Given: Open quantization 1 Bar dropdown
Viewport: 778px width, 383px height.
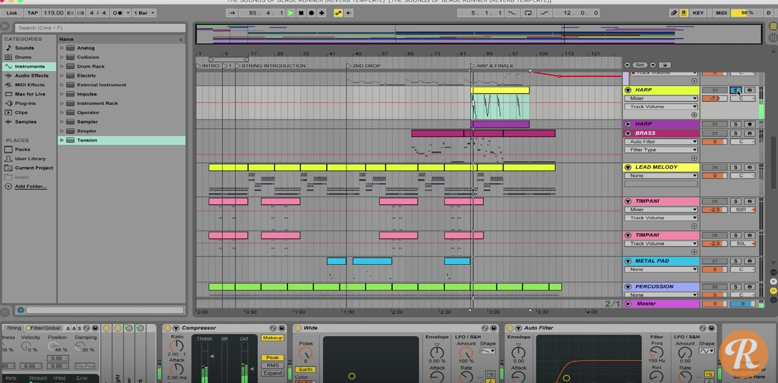Looking at the screenshot, I should point(145,13).
